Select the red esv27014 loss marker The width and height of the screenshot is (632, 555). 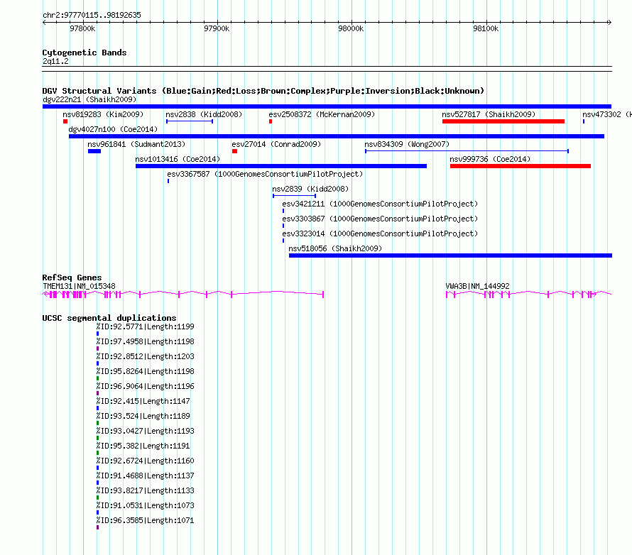click(x=234, y=151)
